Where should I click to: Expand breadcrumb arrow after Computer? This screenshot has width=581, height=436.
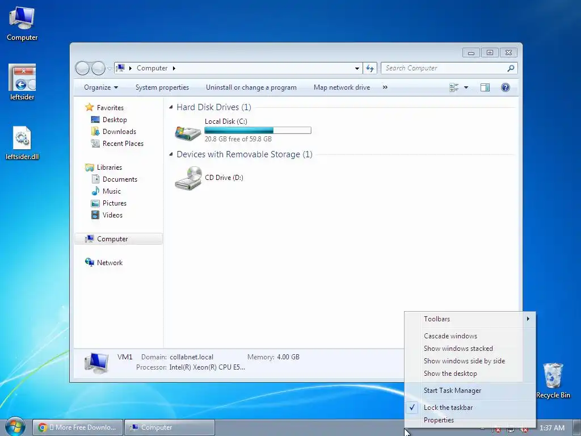point(174,68)
